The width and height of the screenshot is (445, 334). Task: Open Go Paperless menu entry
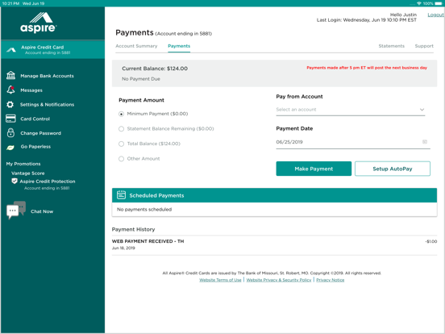[x=35, y=147]
